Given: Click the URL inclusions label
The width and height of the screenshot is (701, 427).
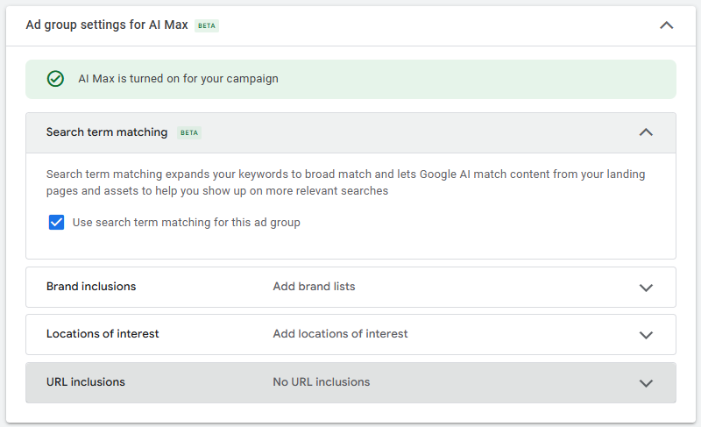Looking at the screenshot, I should click(85, 382).
